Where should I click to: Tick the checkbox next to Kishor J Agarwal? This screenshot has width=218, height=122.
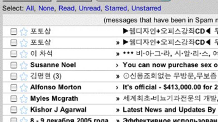14,110
